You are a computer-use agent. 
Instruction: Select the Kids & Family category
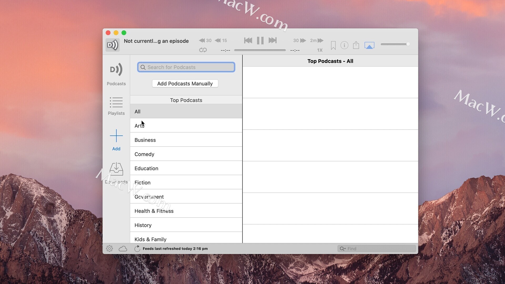(x=186, y=238)
